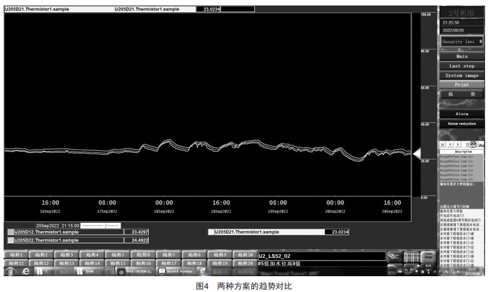The width and height of the screenshot is (490, 292).
Task: Toggle color box for U205D21.Thermistor1.sample legend
Action: [211, 232]
